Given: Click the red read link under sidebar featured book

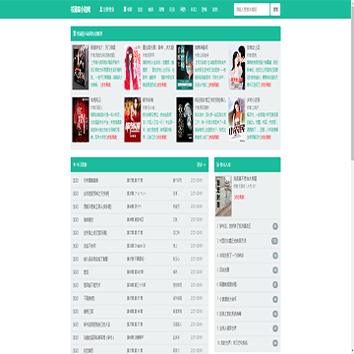Looking at the screenshot, I should 239,197.
